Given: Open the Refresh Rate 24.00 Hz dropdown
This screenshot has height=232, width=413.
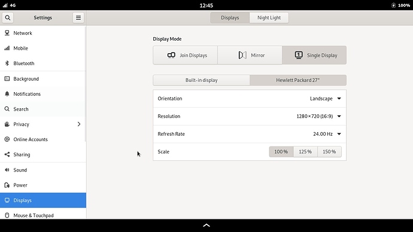Looking at the screenshot, I should (327, 134).
